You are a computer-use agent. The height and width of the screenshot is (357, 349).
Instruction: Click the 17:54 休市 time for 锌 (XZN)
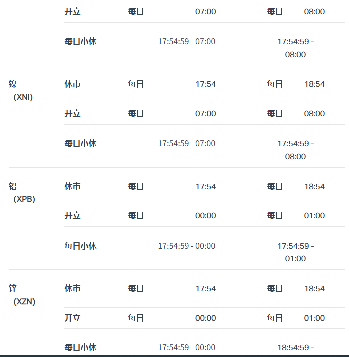pos(205,289)
